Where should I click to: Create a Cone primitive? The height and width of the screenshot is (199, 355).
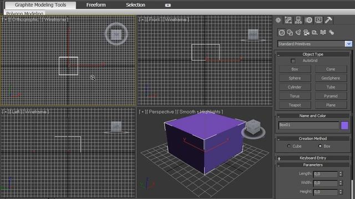click(331, 69)
